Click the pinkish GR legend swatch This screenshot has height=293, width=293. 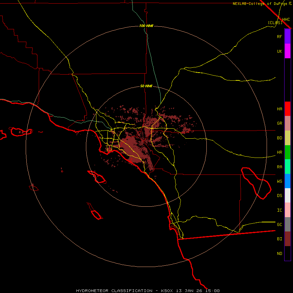tap(287, 123)
